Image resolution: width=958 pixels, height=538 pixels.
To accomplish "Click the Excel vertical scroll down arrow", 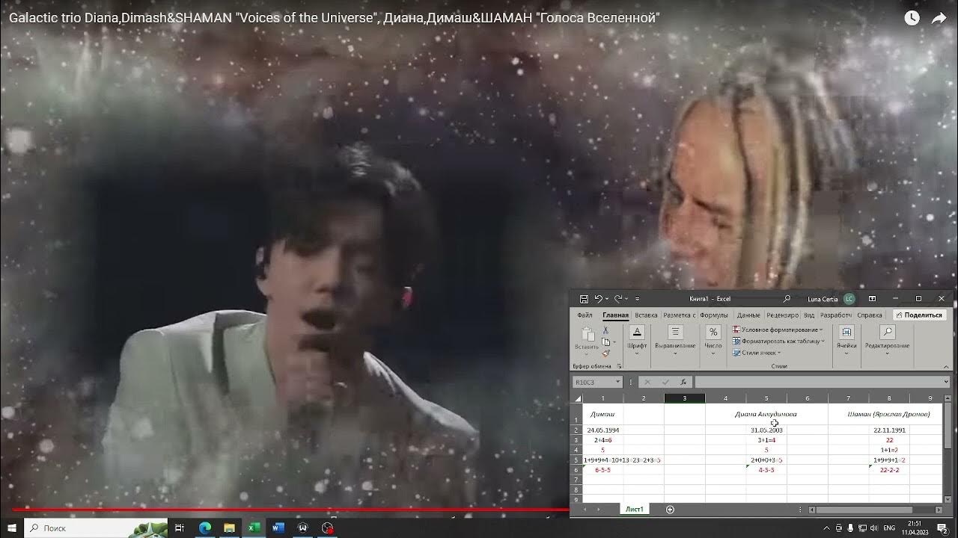I will coord(947,499).
